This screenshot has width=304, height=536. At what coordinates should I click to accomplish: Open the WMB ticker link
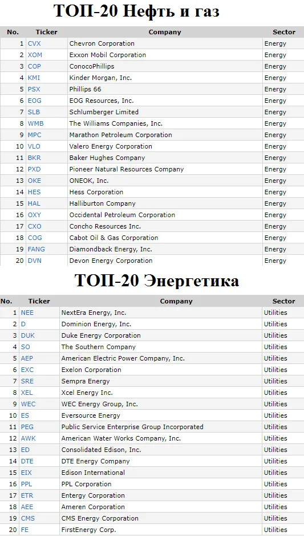pos(35,124)
